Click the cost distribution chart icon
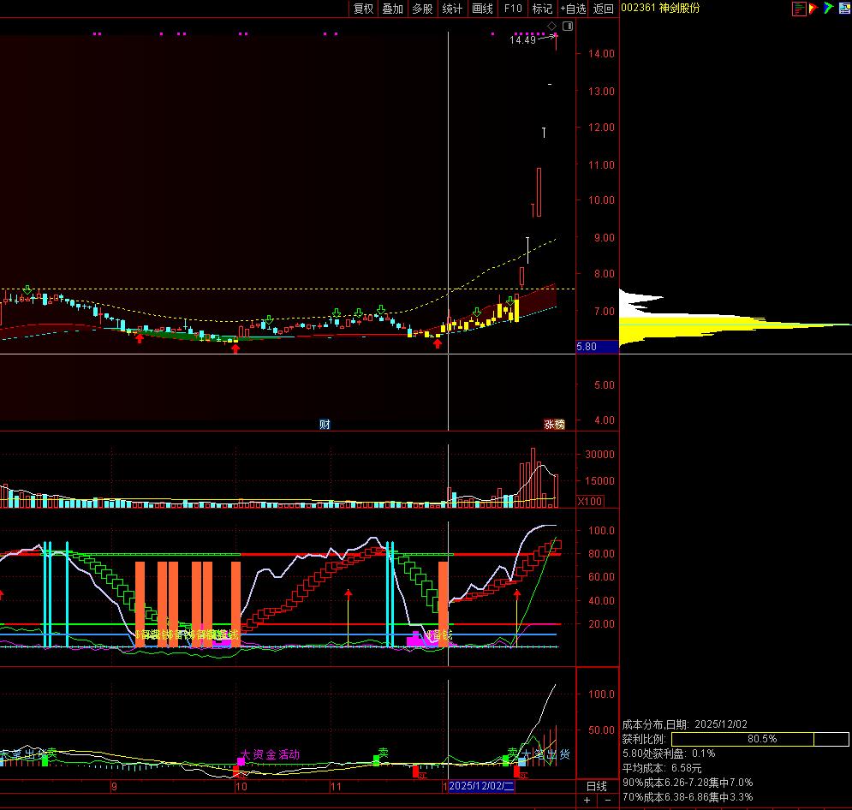Viewport: 852px width, 810px height. tap(799, 9)
